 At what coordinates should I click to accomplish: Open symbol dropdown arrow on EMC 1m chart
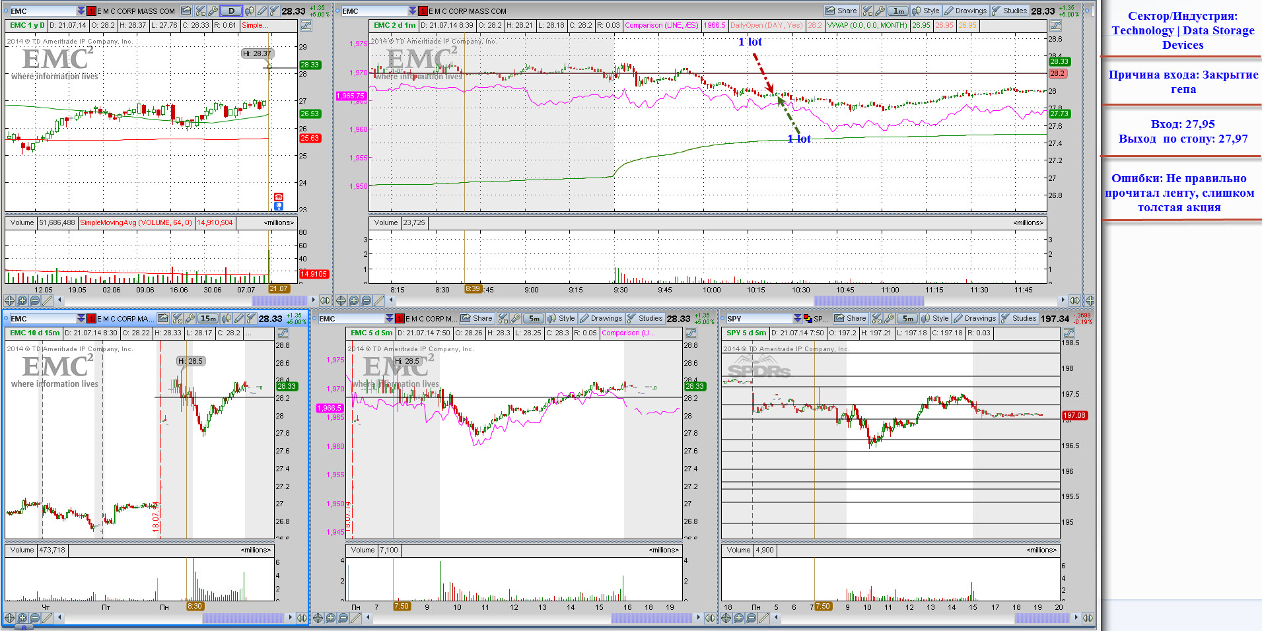tap(412, 11)
